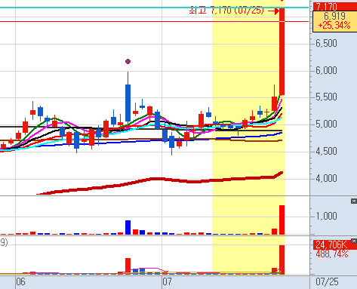Click the 4,000 price axis label
Viewport: 357px width, 289px height.
[x=326, y=178]
